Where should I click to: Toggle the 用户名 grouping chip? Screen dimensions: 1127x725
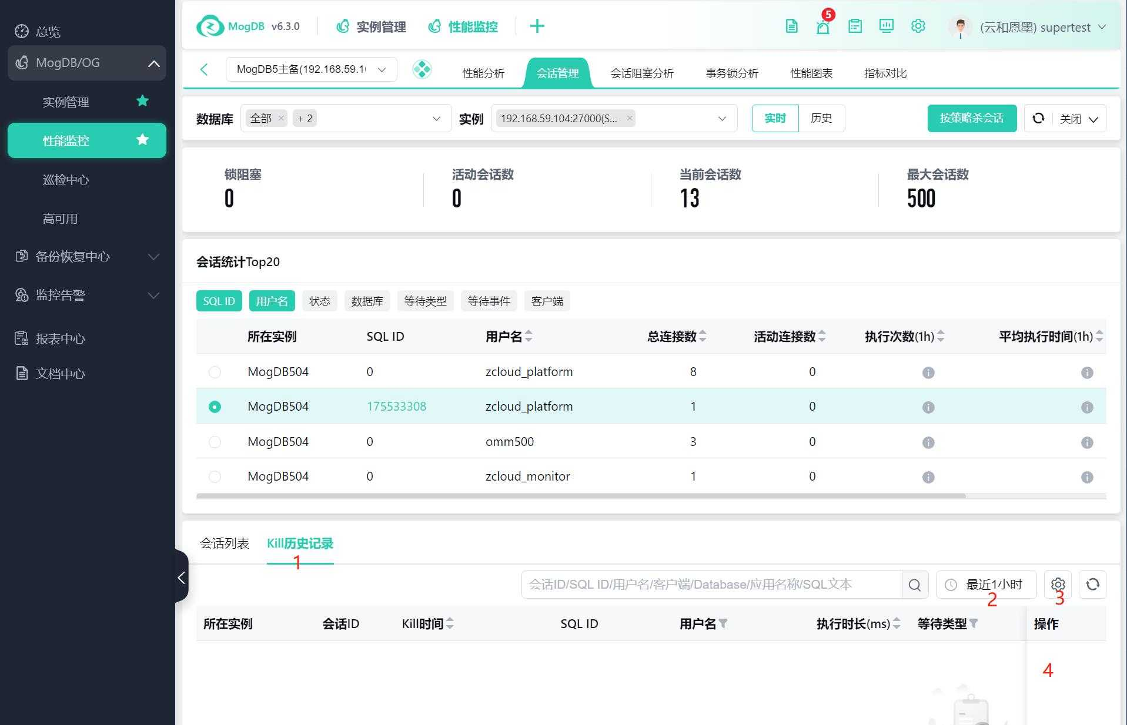[272, 301]
